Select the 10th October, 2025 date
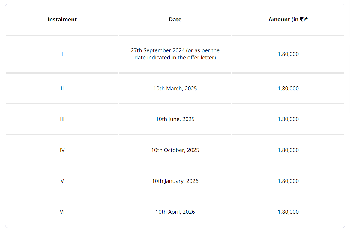This screenshot has height=230, width=350. [175, 150]
